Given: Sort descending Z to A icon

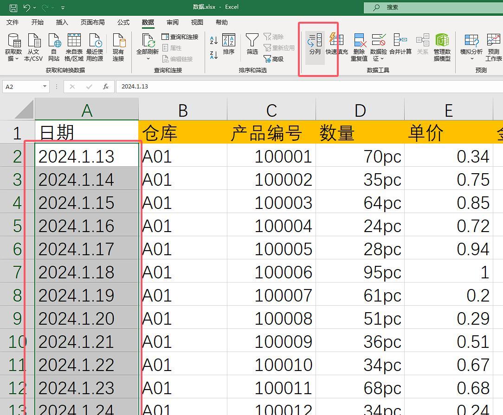Looking at the screenshot, I should pos(213,55).
